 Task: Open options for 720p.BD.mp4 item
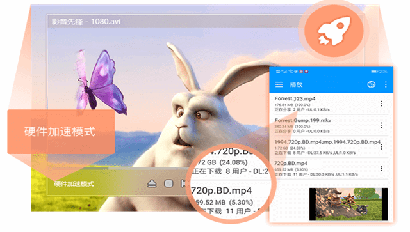(381, 168)
